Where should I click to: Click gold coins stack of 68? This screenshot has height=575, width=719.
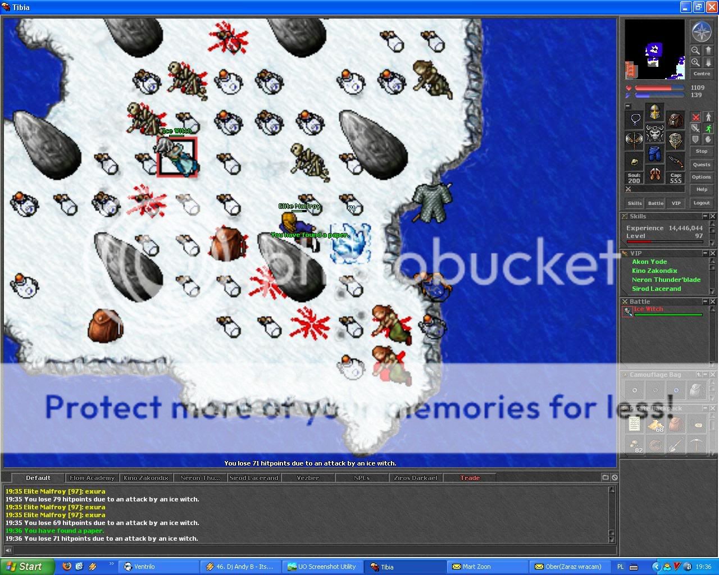point(656,424)
